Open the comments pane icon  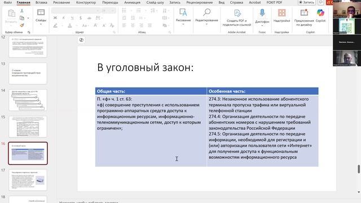(321, 2)
